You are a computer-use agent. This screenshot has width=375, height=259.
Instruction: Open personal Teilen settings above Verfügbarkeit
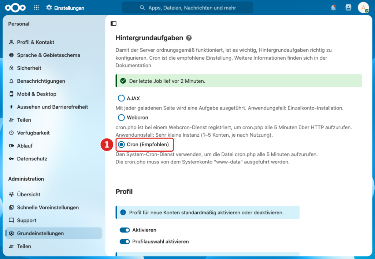click(x=54, y=120)
